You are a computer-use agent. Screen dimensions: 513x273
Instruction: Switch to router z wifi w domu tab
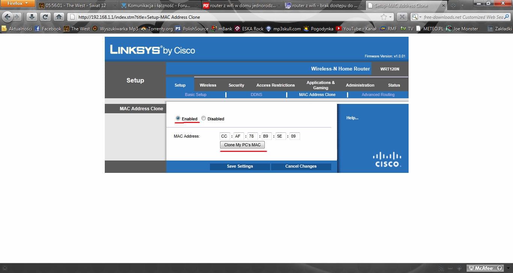coord(242,6)
